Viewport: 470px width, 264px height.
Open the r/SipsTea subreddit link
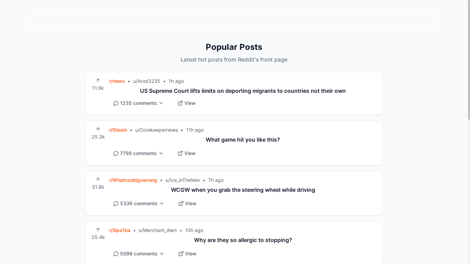pos(120,230)
